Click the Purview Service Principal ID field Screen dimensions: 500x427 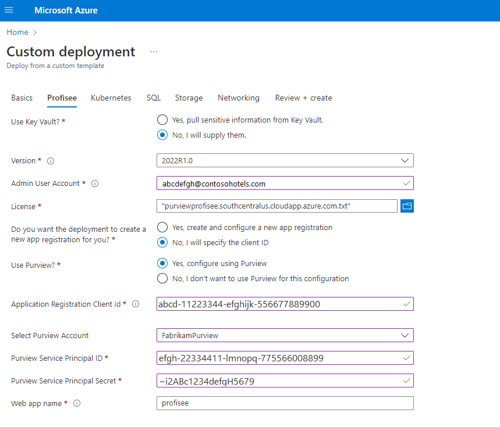point(285,358)
